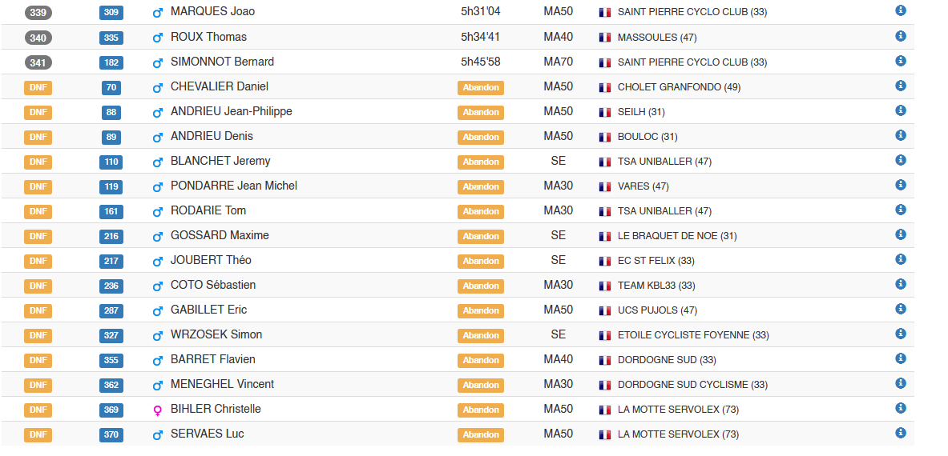Screen dimensions: 948x456
Task: Click the female gender icon beside BIHLER Christelle
Action: (x=158, y=410)
